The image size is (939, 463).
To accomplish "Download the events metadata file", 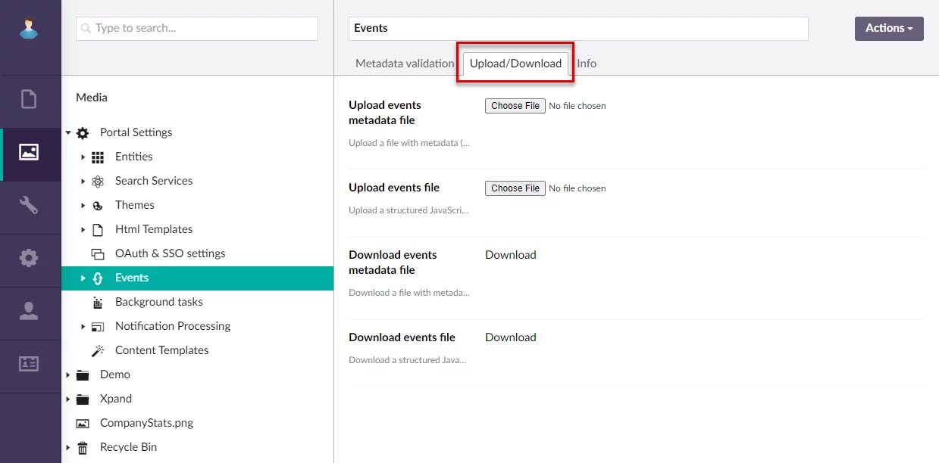I will click(510, 255).
